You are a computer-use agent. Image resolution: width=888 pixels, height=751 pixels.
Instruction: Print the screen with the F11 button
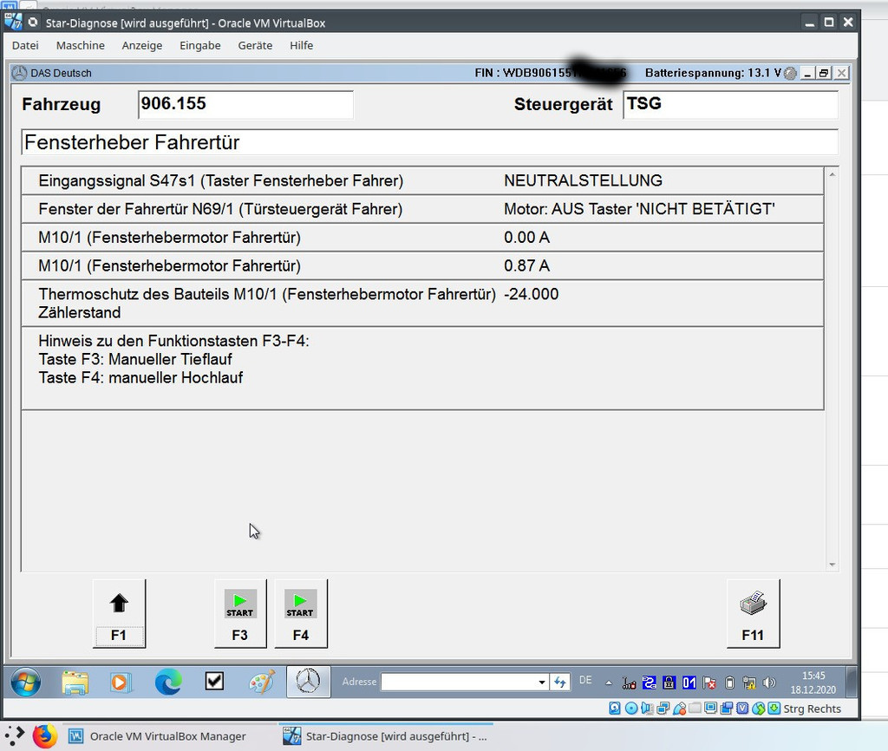(754, 613)
